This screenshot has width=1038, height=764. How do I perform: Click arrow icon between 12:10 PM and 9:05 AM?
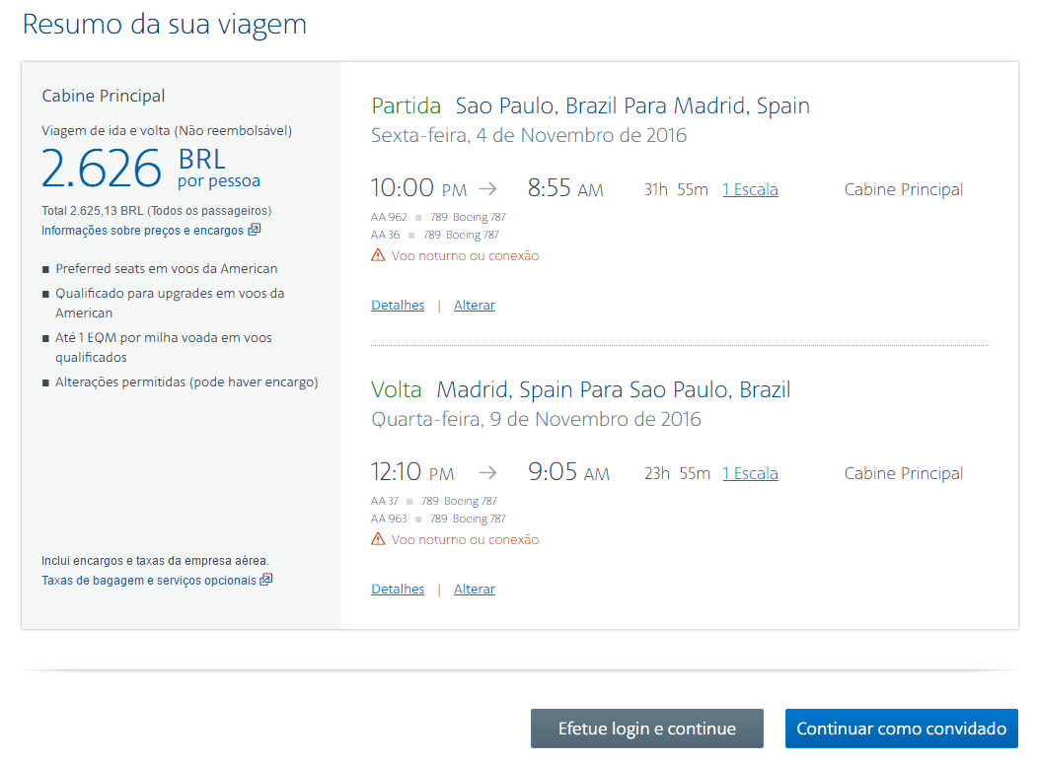tap(487, 473)
